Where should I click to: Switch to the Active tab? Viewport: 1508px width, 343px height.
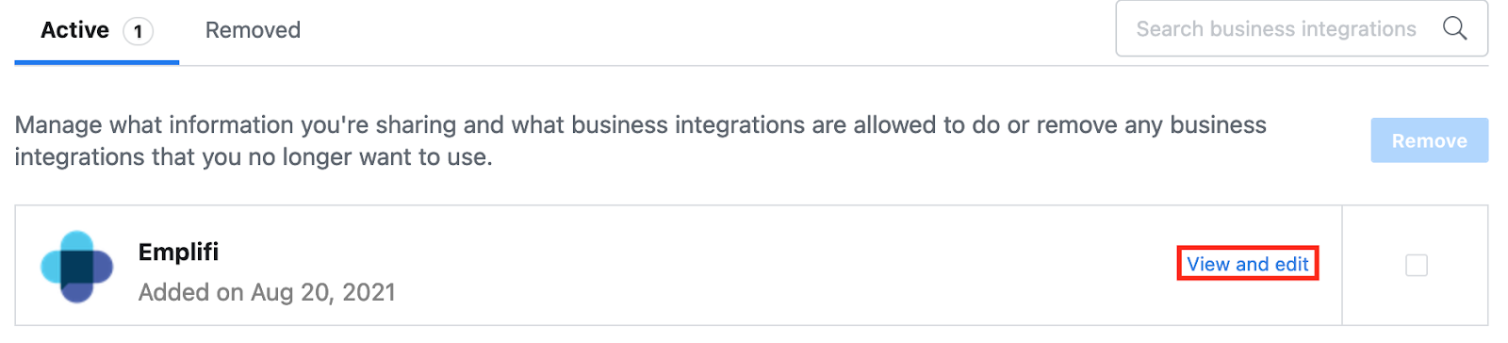pos(96,31)
